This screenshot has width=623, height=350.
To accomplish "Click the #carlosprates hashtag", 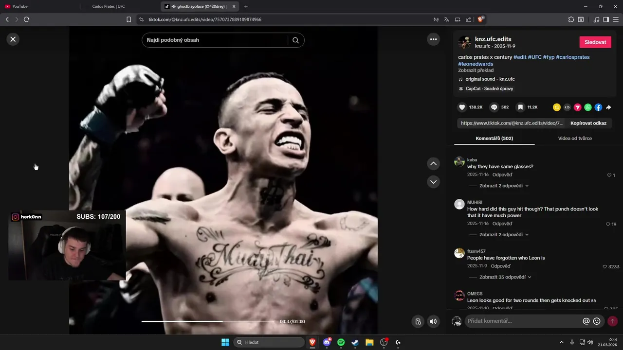I will point(572,57).
